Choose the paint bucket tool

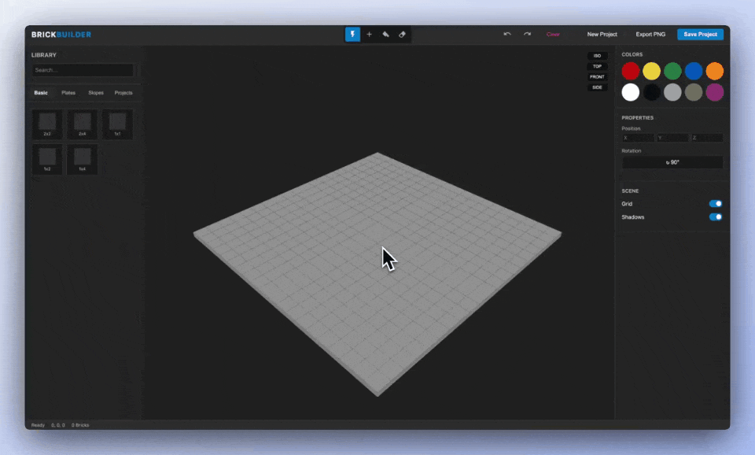[x=385, y=35]
